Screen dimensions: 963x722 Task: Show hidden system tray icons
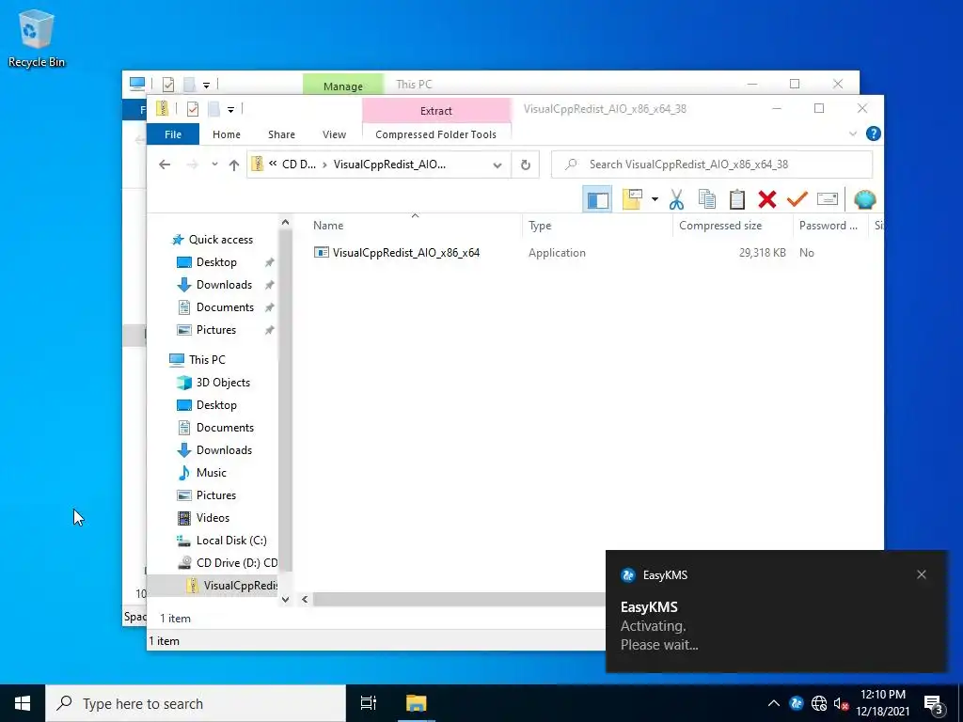pos(774,703)
